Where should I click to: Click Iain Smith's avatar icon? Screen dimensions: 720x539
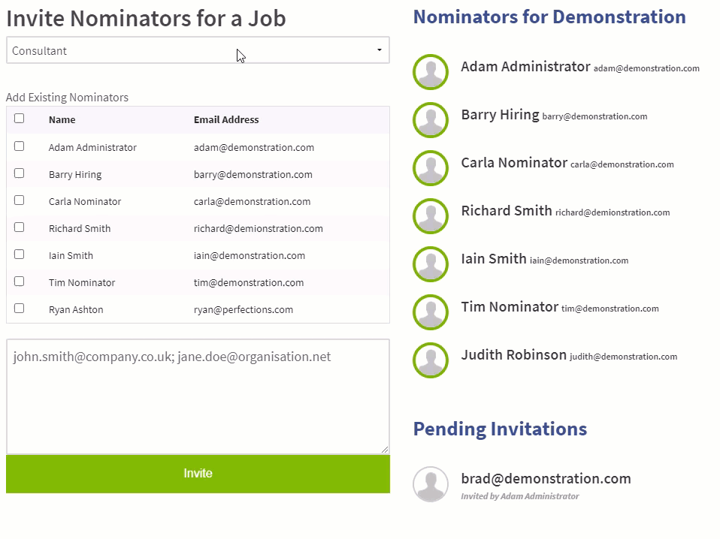(x=431, y=264)
